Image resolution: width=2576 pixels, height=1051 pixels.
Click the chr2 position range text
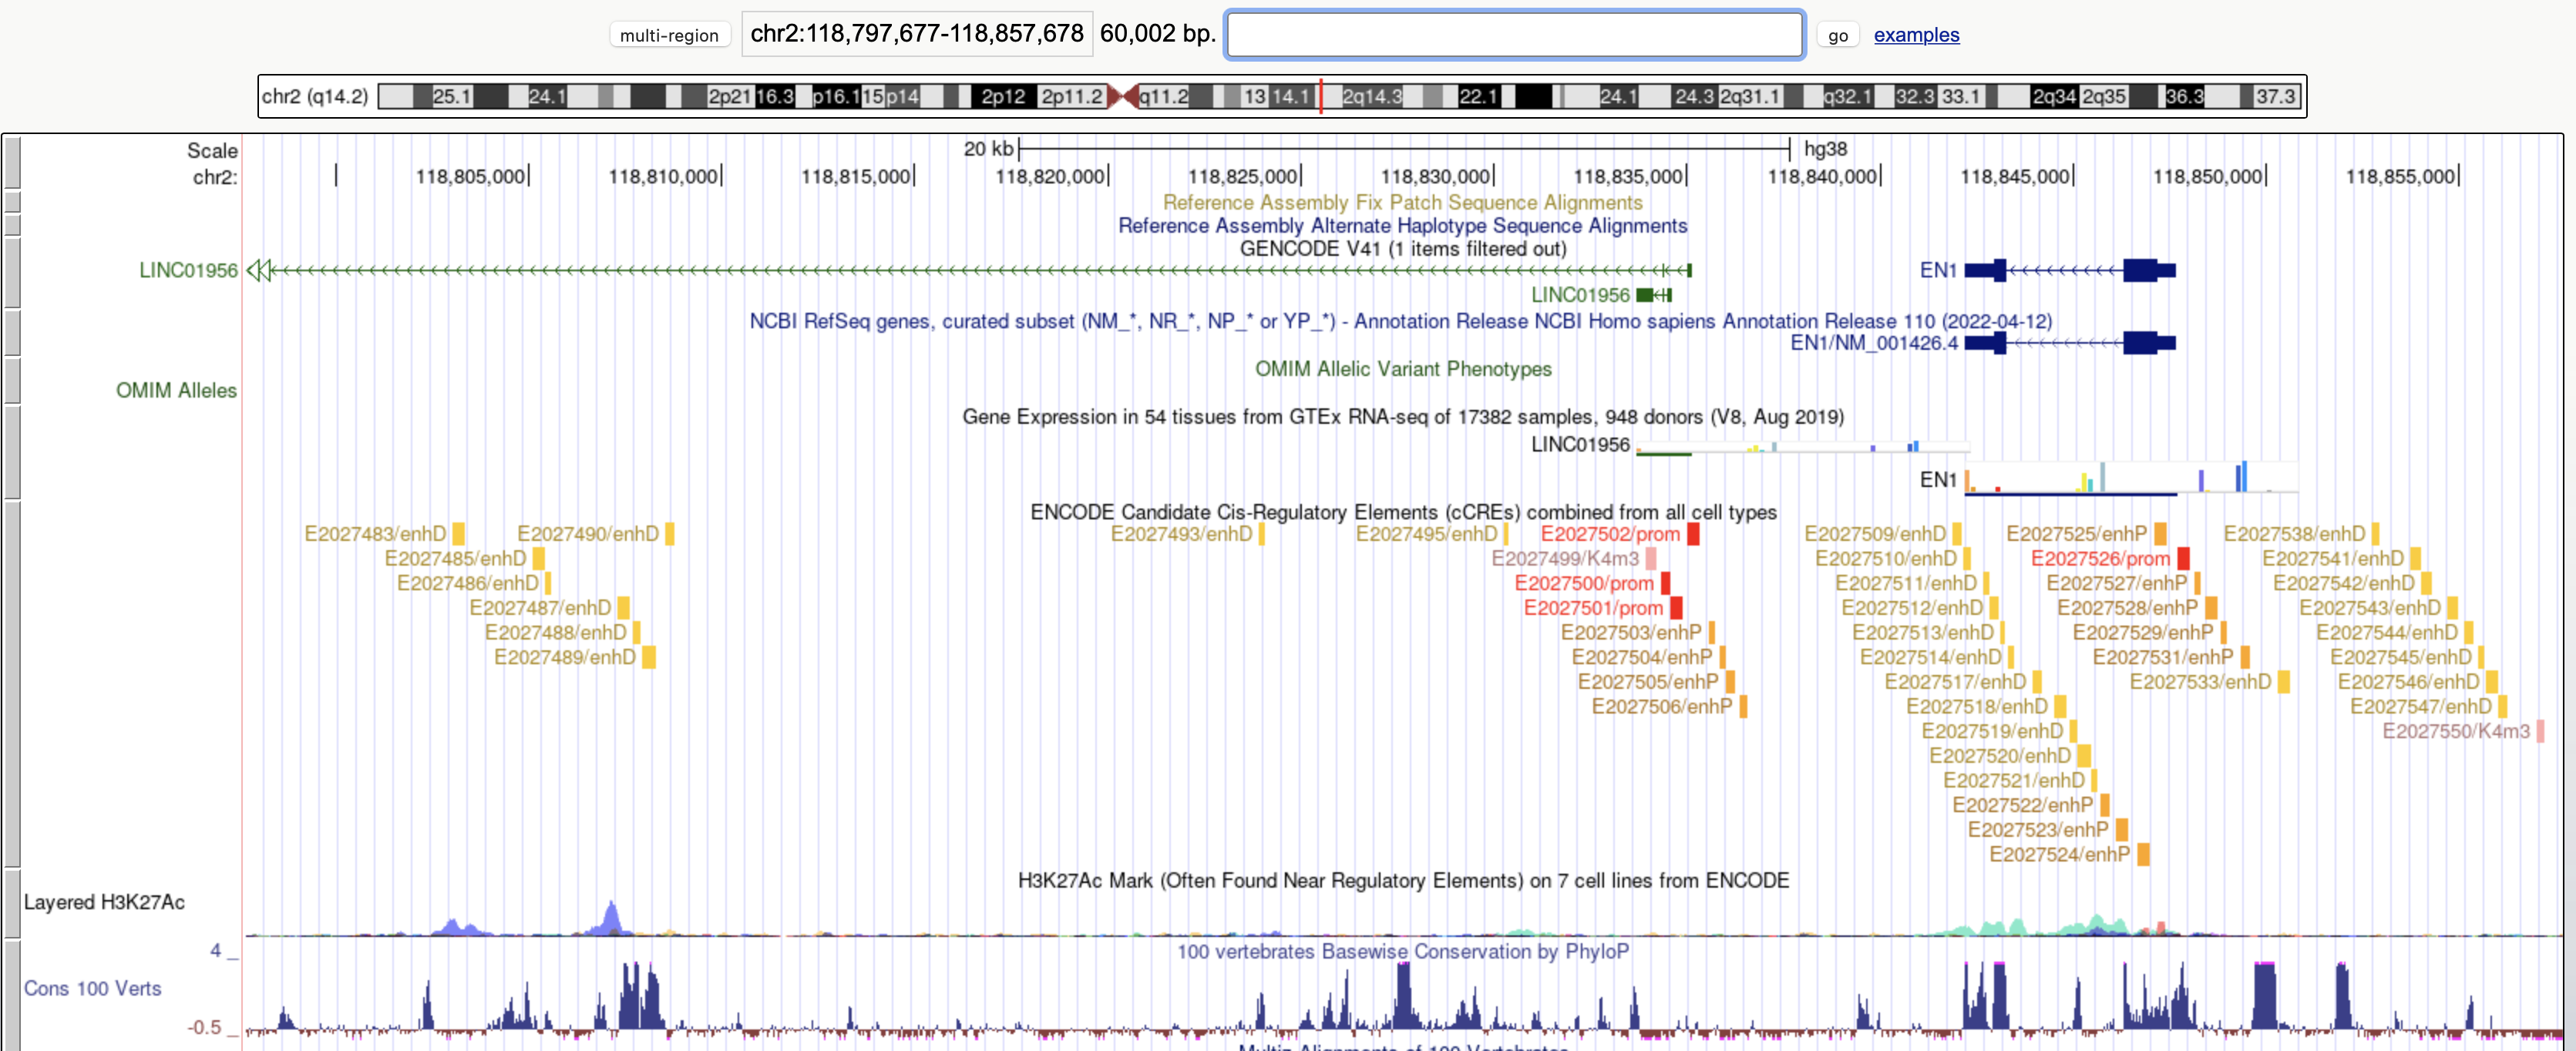tap(916, 34)
